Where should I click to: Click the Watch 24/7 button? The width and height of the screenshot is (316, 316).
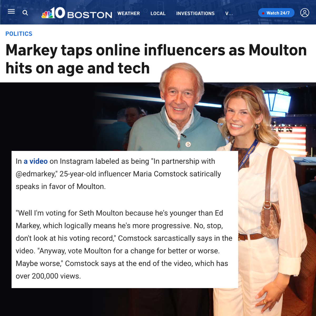click(276, 13)
